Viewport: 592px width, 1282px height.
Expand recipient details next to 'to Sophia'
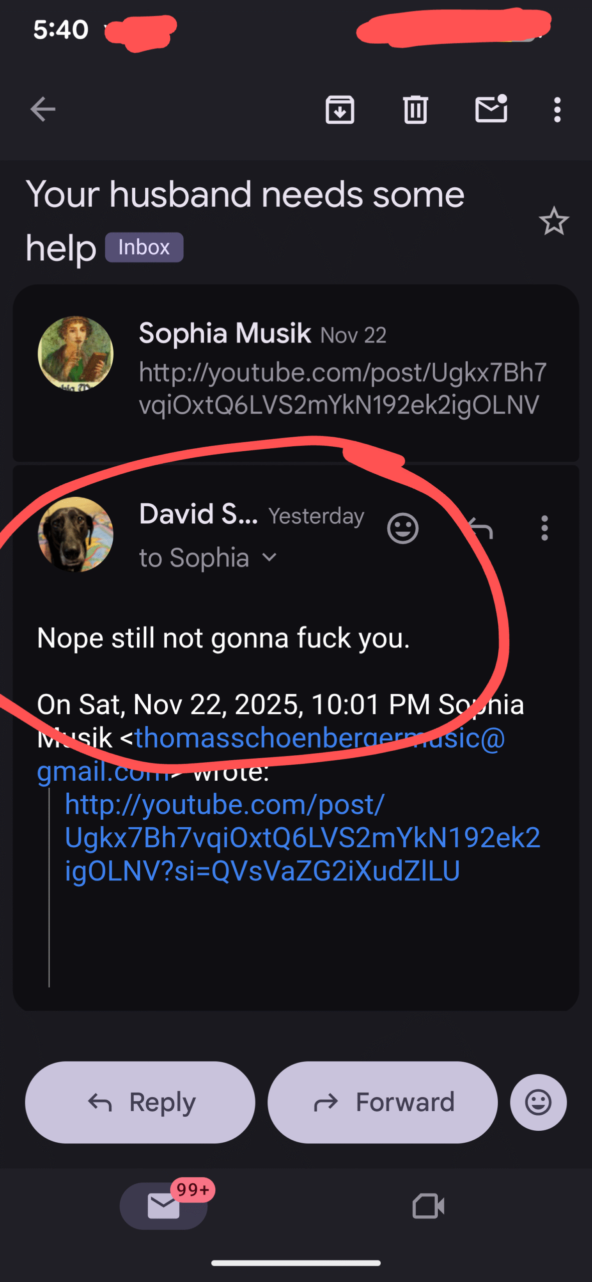269,557
